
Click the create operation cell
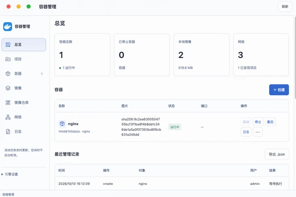(x=108, y=184)
